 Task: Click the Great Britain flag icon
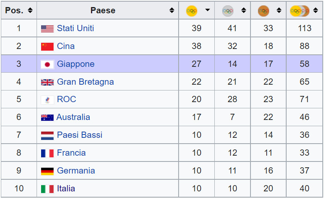(x=47, y=82)
